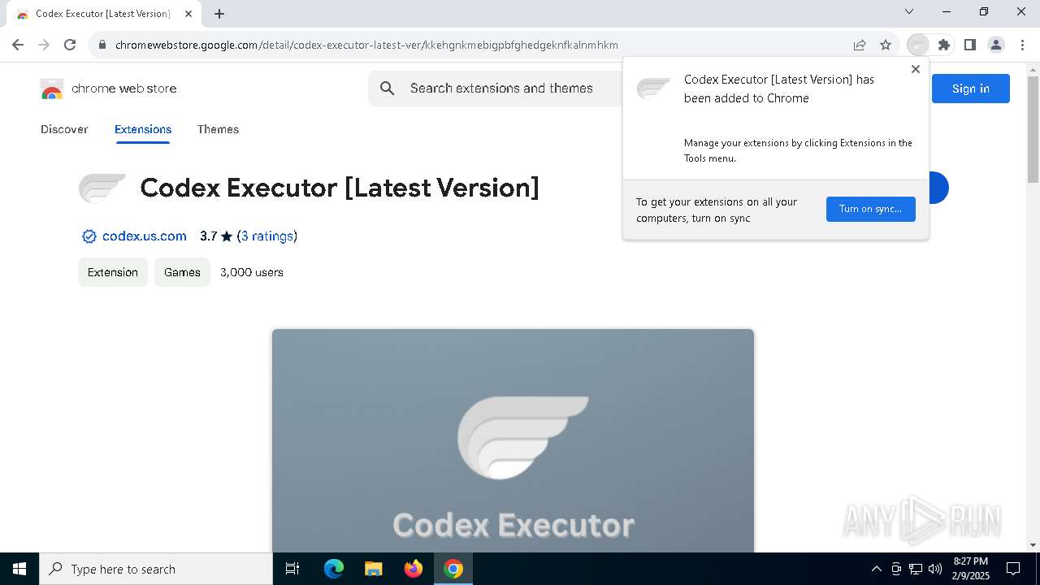The height and width of the screenshot is (585, 1040).
Task: Open the Themes tab
Action: pyautogui.click(x=218, y=129)
